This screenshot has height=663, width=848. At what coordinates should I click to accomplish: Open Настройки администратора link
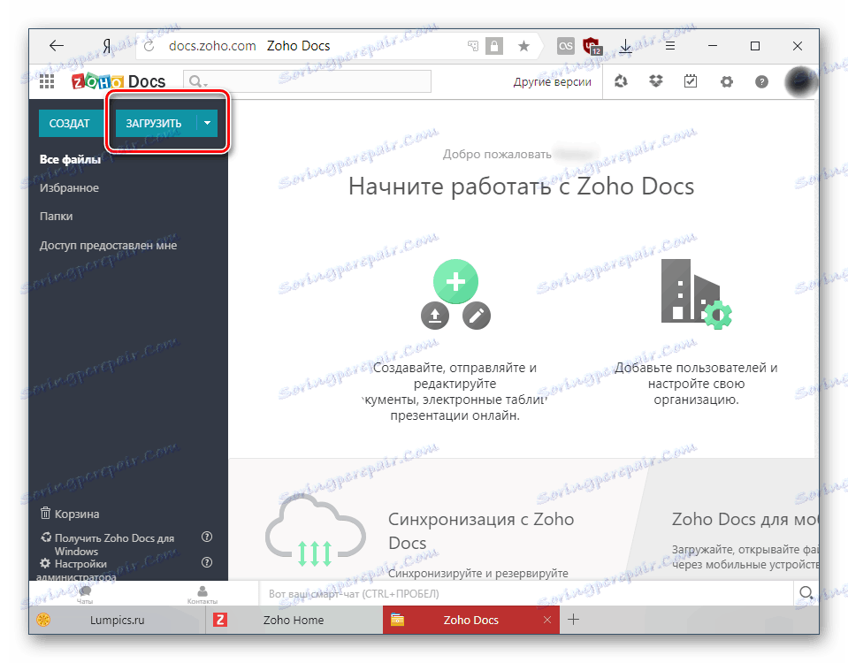click(x=74, y=570)
